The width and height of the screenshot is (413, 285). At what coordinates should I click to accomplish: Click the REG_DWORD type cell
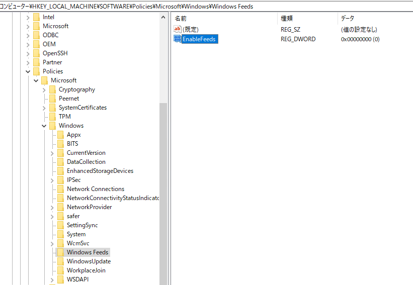tap(298, 39)
